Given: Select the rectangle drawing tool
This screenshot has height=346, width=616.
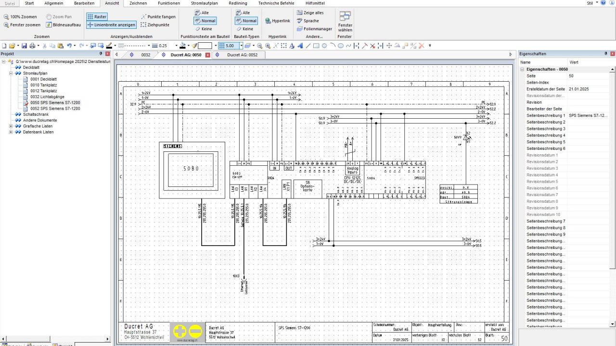Looking at the screenshot, I should click(316, 46).
